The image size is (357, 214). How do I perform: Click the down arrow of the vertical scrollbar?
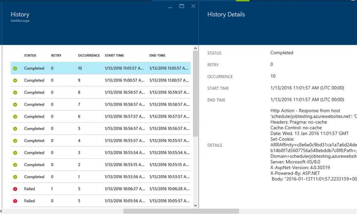pos(195,206)
